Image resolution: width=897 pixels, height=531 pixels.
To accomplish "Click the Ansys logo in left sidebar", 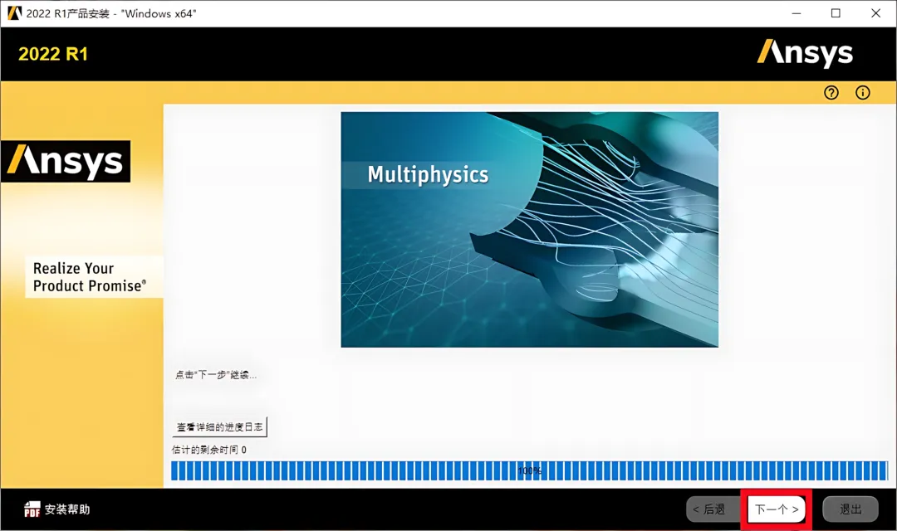I will [x=66, y=161].
